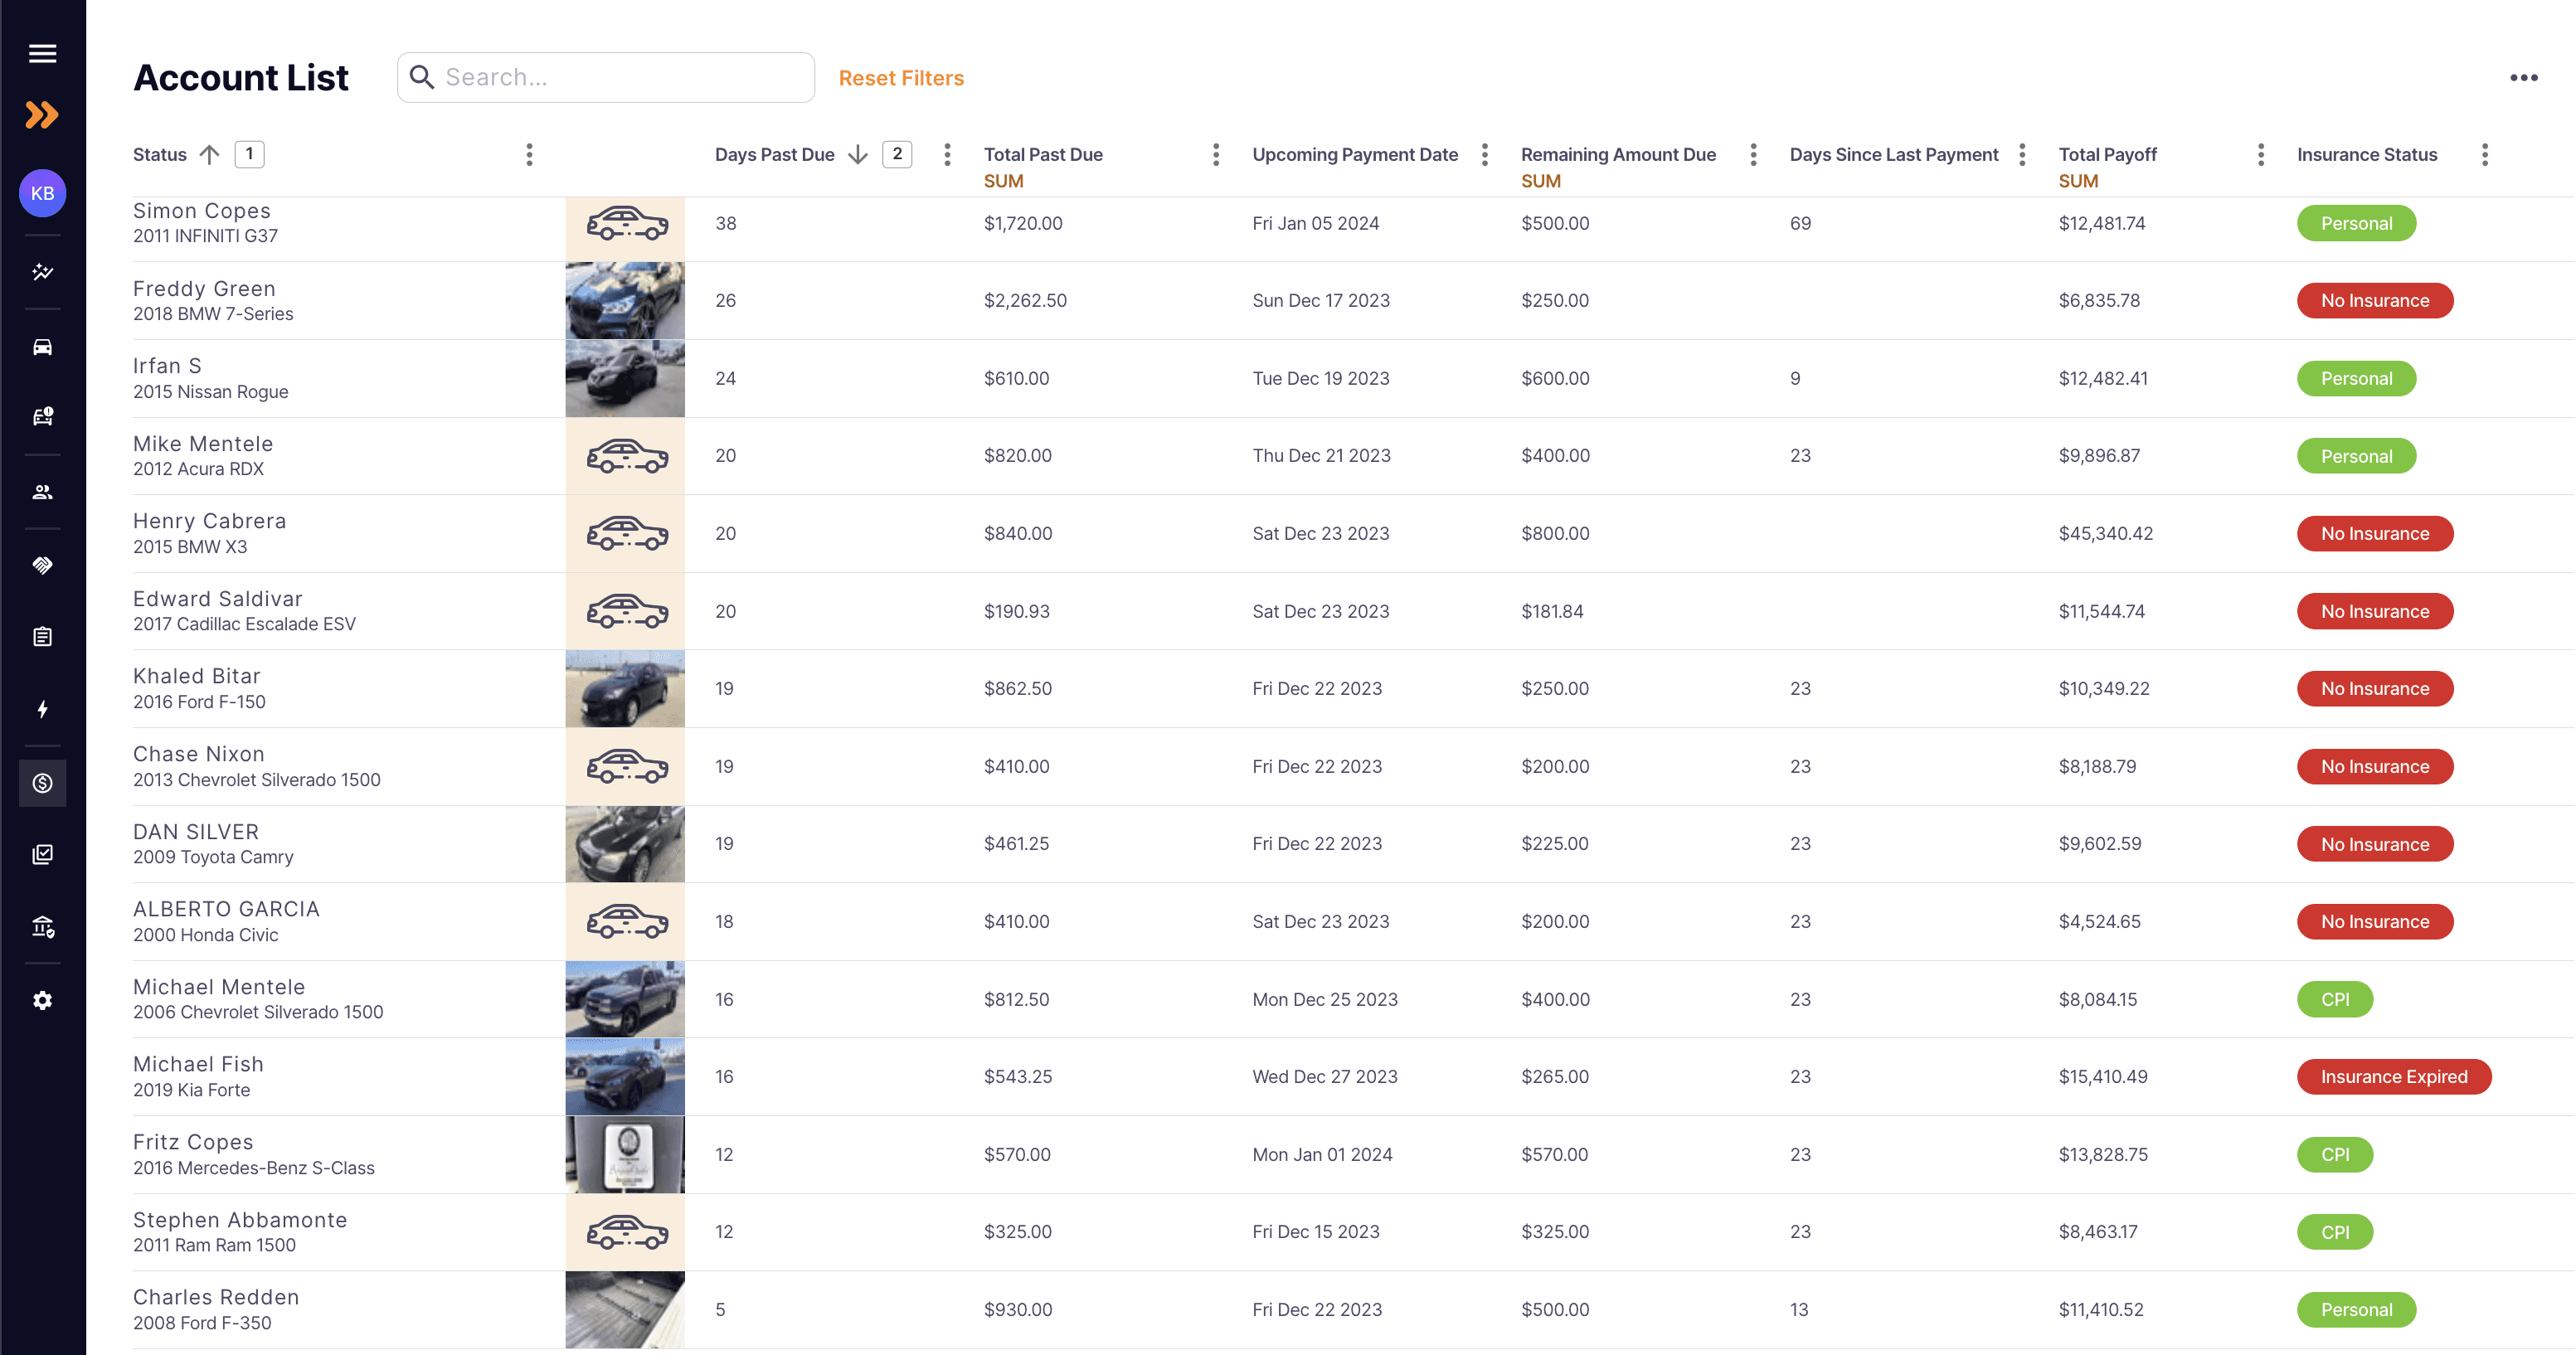Click the car inventory sidebar icon
The height and width of the screenshot is (1355, 2576).
tap(42, 347)
